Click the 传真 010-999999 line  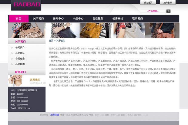coord(19,105)
